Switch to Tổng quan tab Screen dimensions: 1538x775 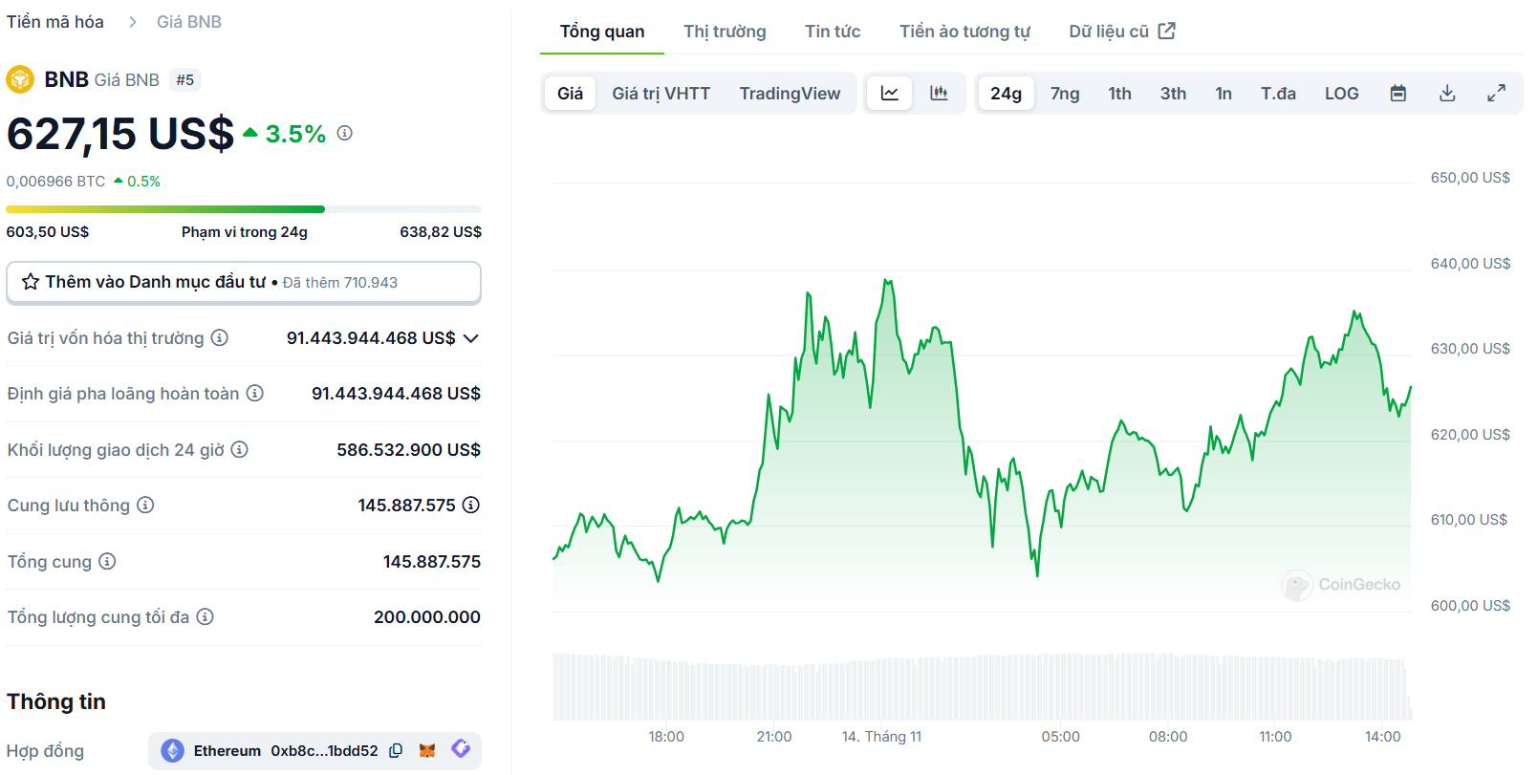[602, 32]
